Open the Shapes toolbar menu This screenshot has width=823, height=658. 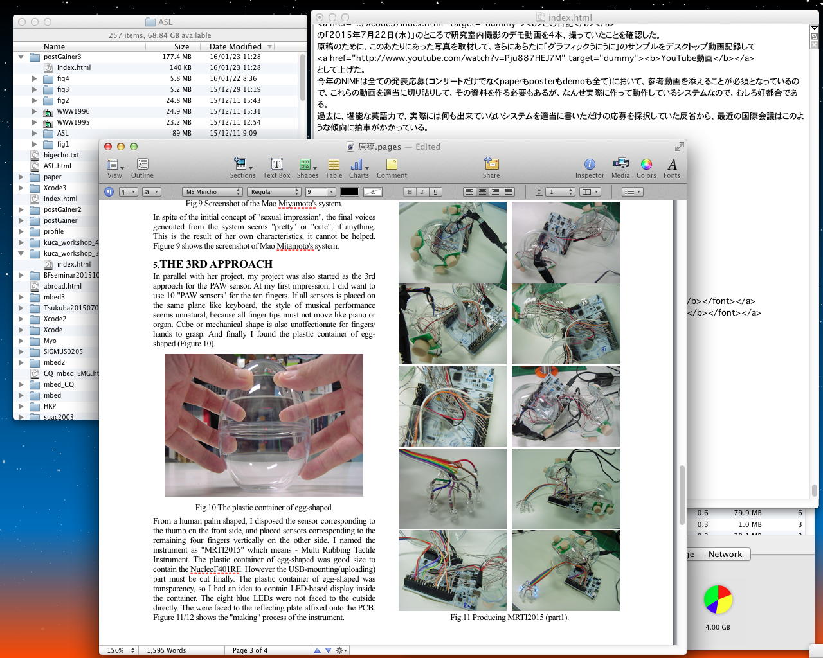(307, 168)
